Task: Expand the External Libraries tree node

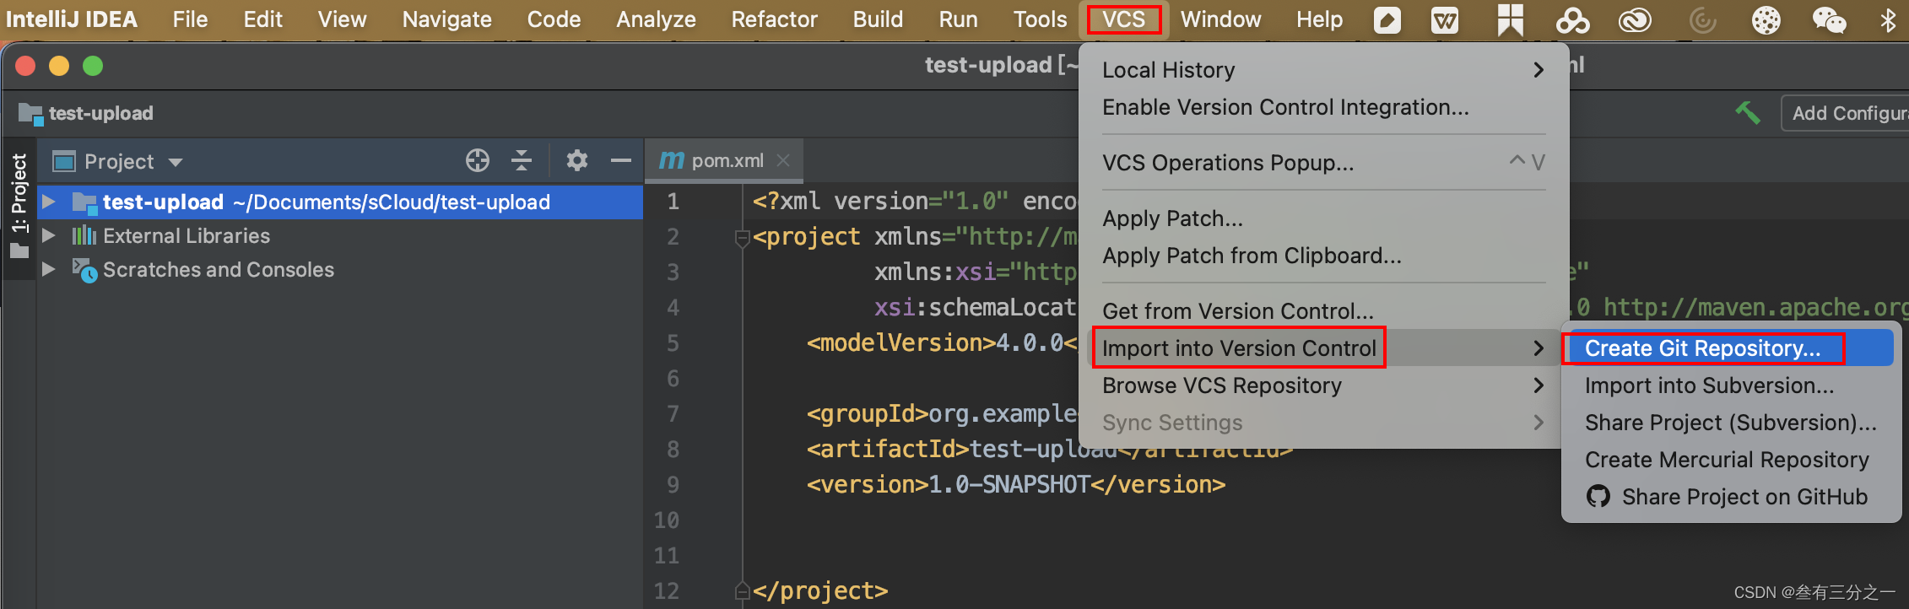Action: (x=49, y=236)
